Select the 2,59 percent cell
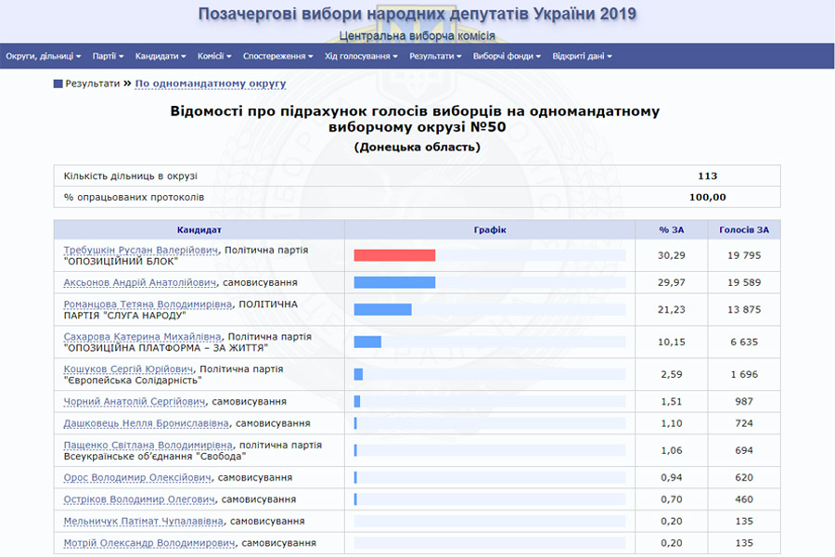This screenshot has height=557, width=835. 672,375
